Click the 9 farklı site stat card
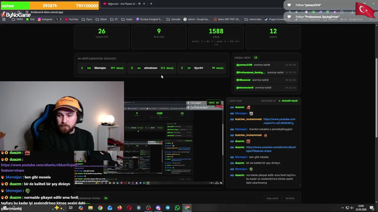 pyautogui.click(x=159, y=37)
